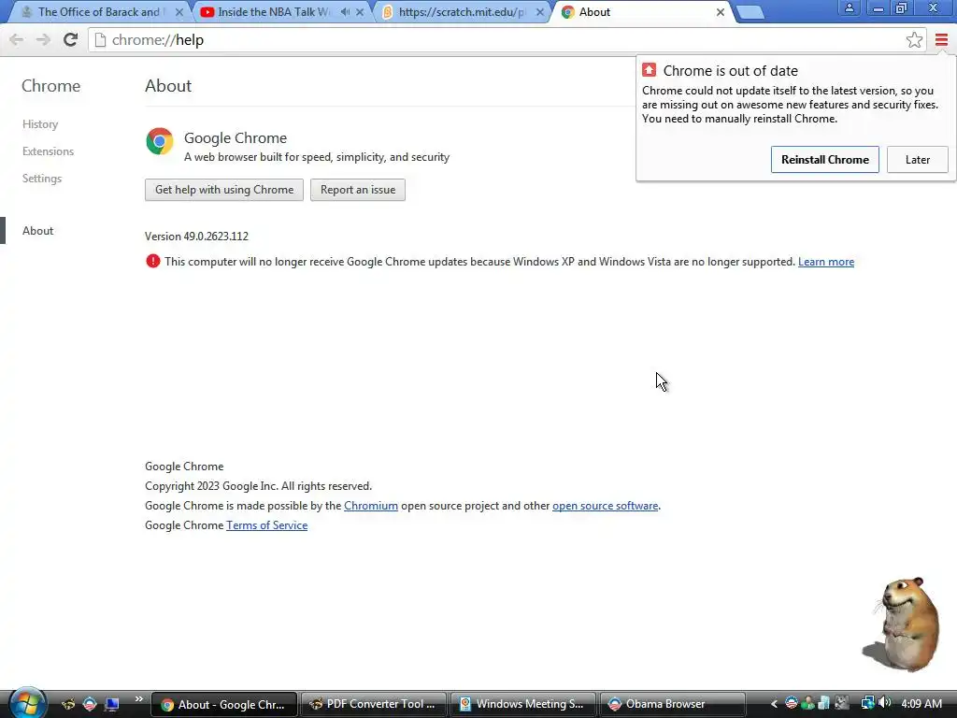Switch to PDF Converter Tool taskbar button
The image size is (957, 718).
coord(374,704)
